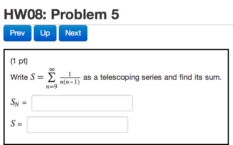The height and width of the screenshot is (145, 233).
Task: Click the "S =" label beside second field
Action: [x=16, y=125]
